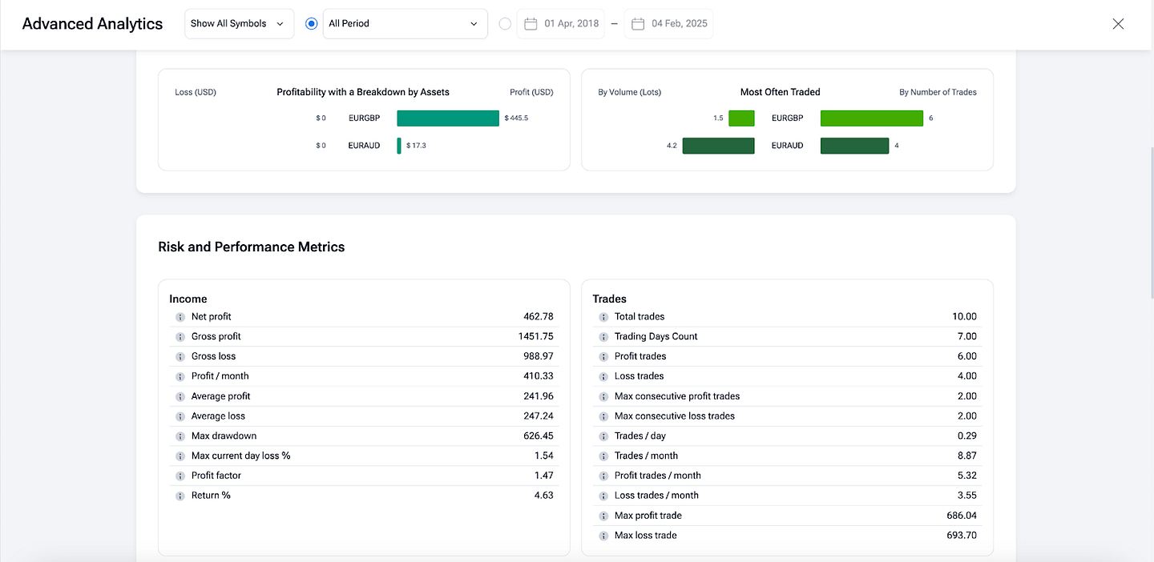Open the Show All Symbols dropdown
1154x562 pixels.
point(239,24)
